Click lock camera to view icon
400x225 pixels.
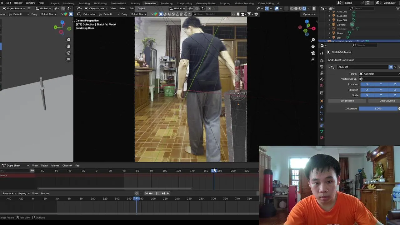[313, 59]
